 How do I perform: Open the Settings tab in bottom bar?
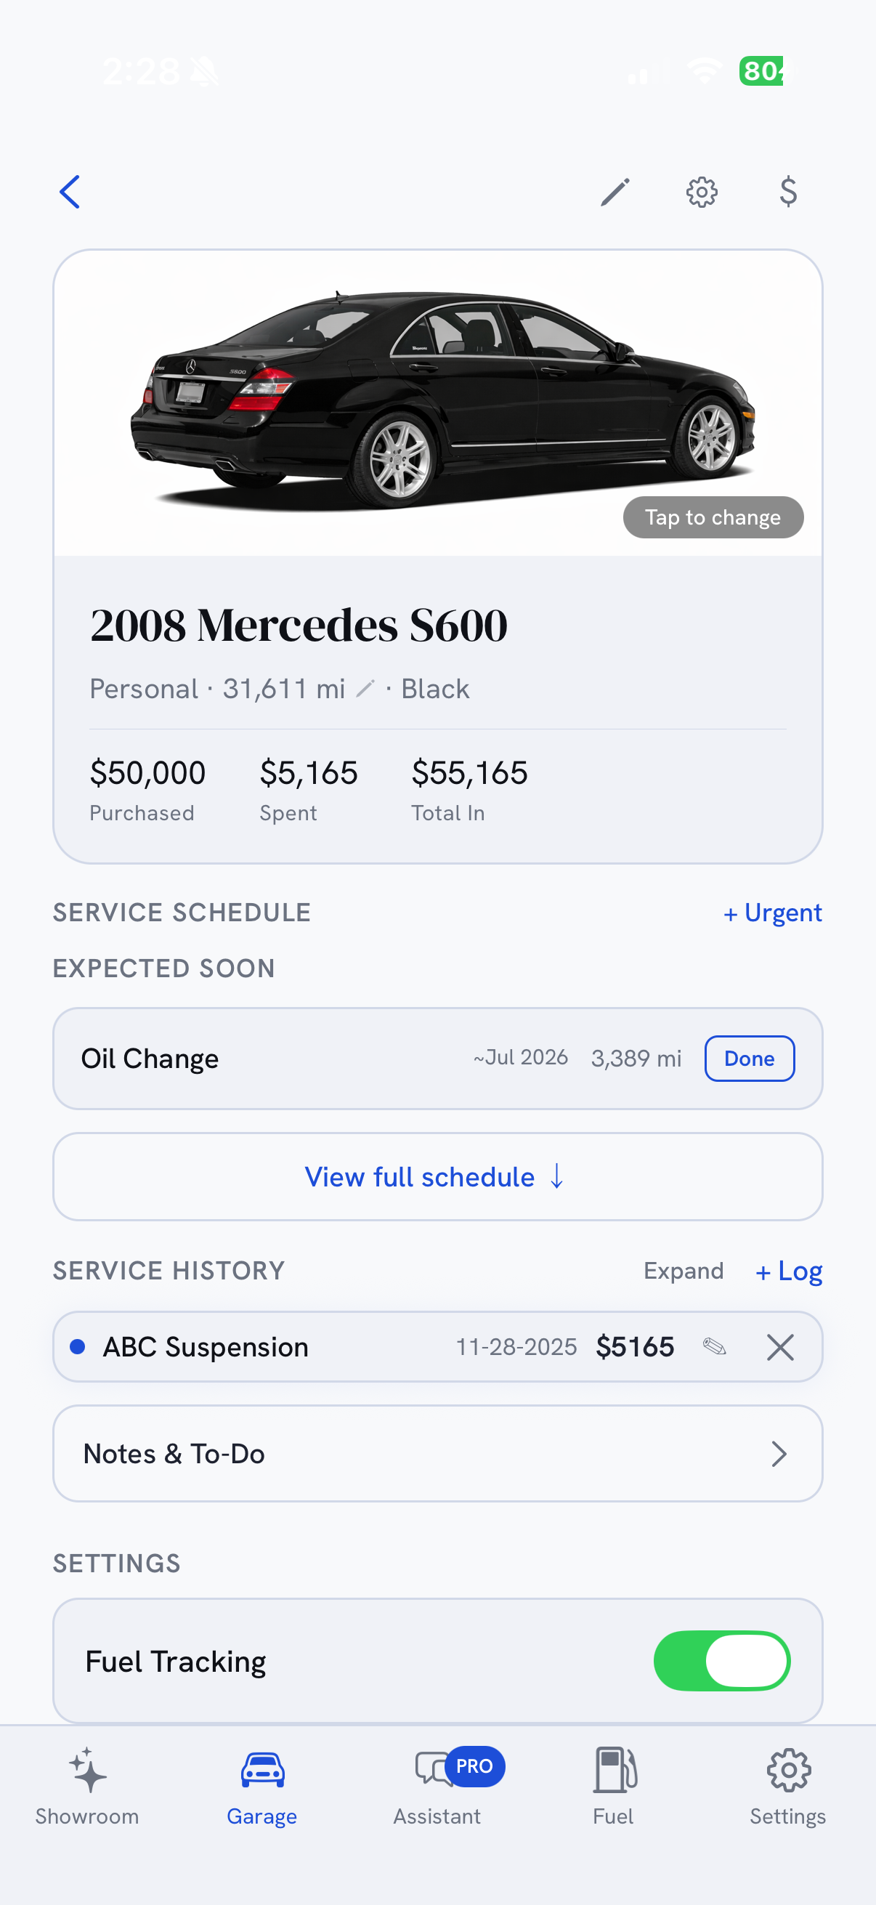[x=788, y=1786]
